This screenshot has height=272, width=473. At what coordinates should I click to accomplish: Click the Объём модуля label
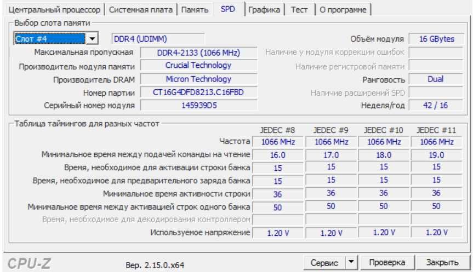(x=377, y=39)
